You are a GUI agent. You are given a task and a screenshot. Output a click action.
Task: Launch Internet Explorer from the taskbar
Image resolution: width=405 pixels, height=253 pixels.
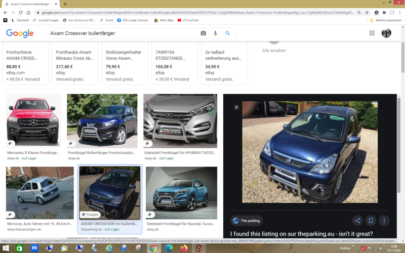point(109,248)
